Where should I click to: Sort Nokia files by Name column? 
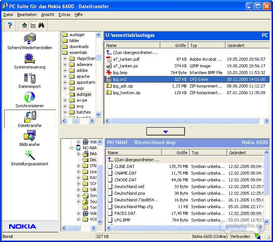(134, 153)
